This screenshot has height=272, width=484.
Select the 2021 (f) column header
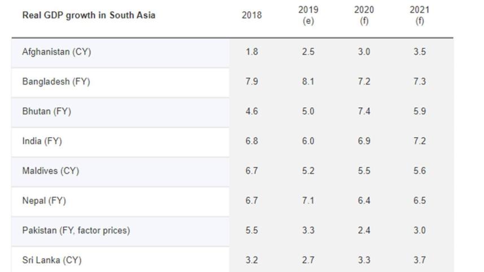click(420, 15)
